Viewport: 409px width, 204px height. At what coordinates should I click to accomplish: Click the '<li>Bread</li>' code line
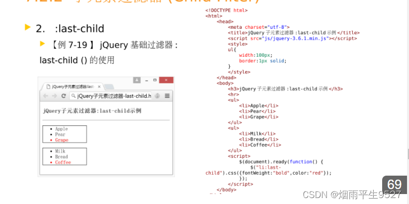[x=259, y=139]
